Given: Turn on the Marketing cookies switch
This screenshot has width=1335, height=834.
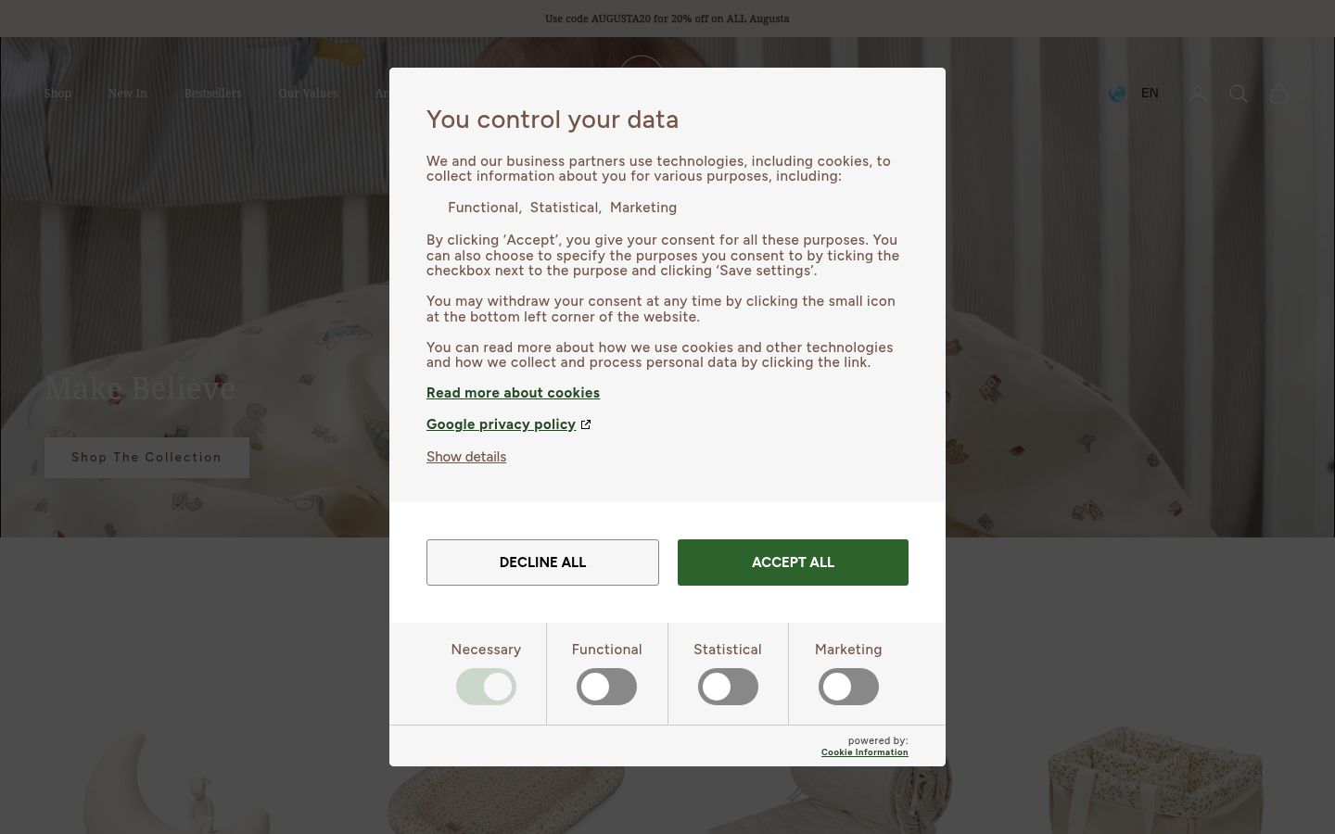Looking at the screenshot, I should coord(848,687).
